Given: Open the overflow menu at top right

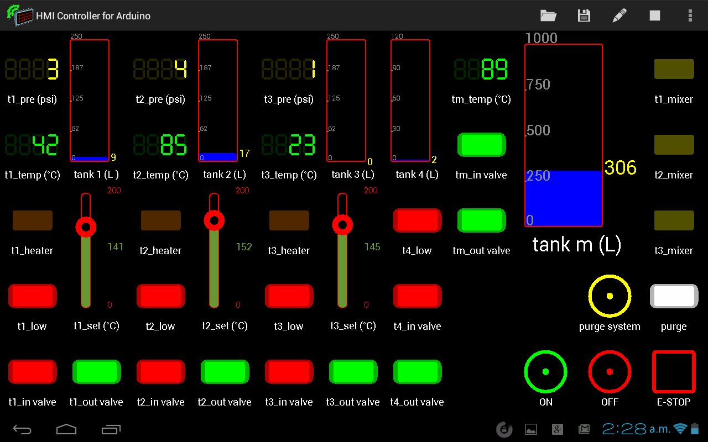Looking at the screenshot, I should click(690, 15).
